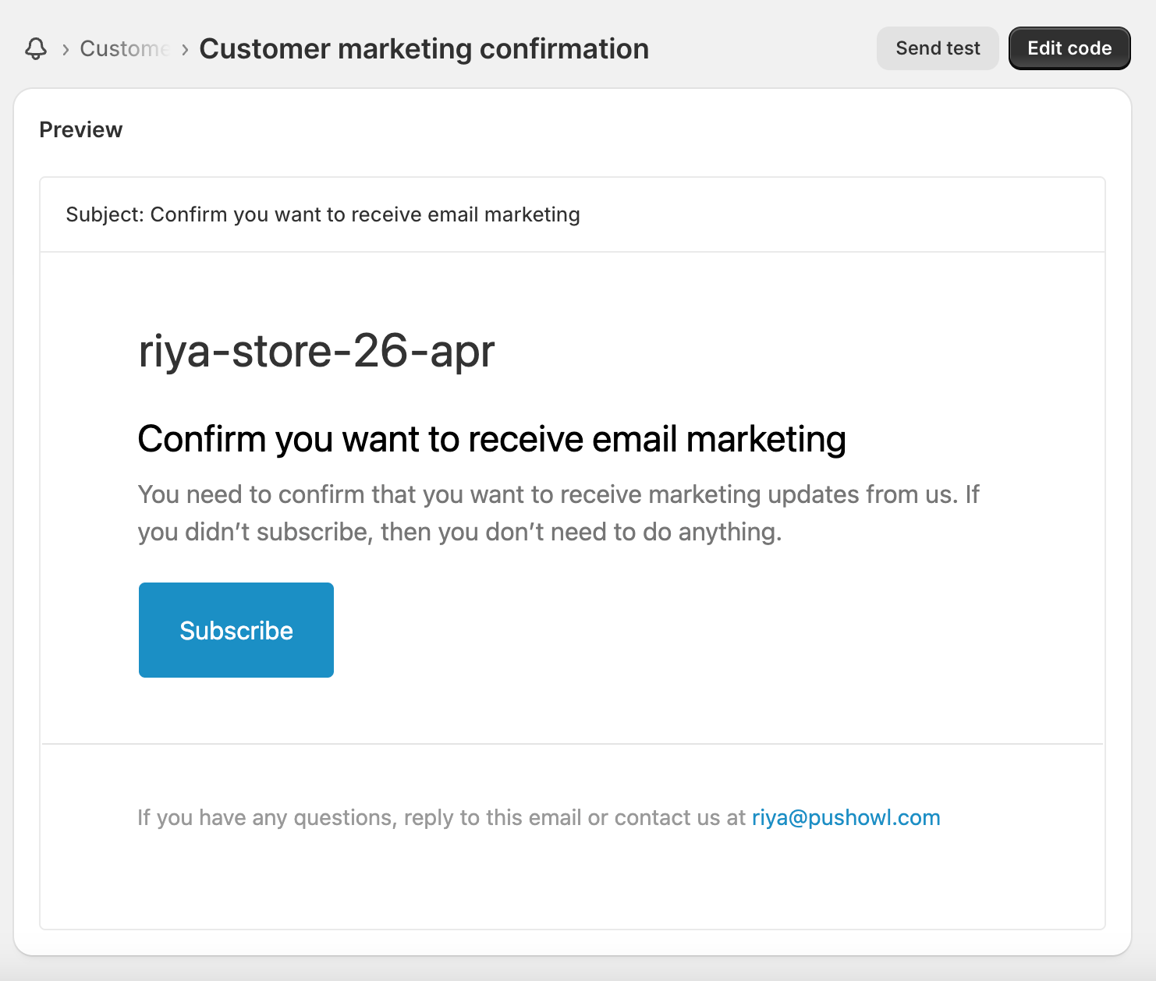The image size is (1156, 981).
Task: Click the Customer marketing confirmation page title
Action: (424, 48)
